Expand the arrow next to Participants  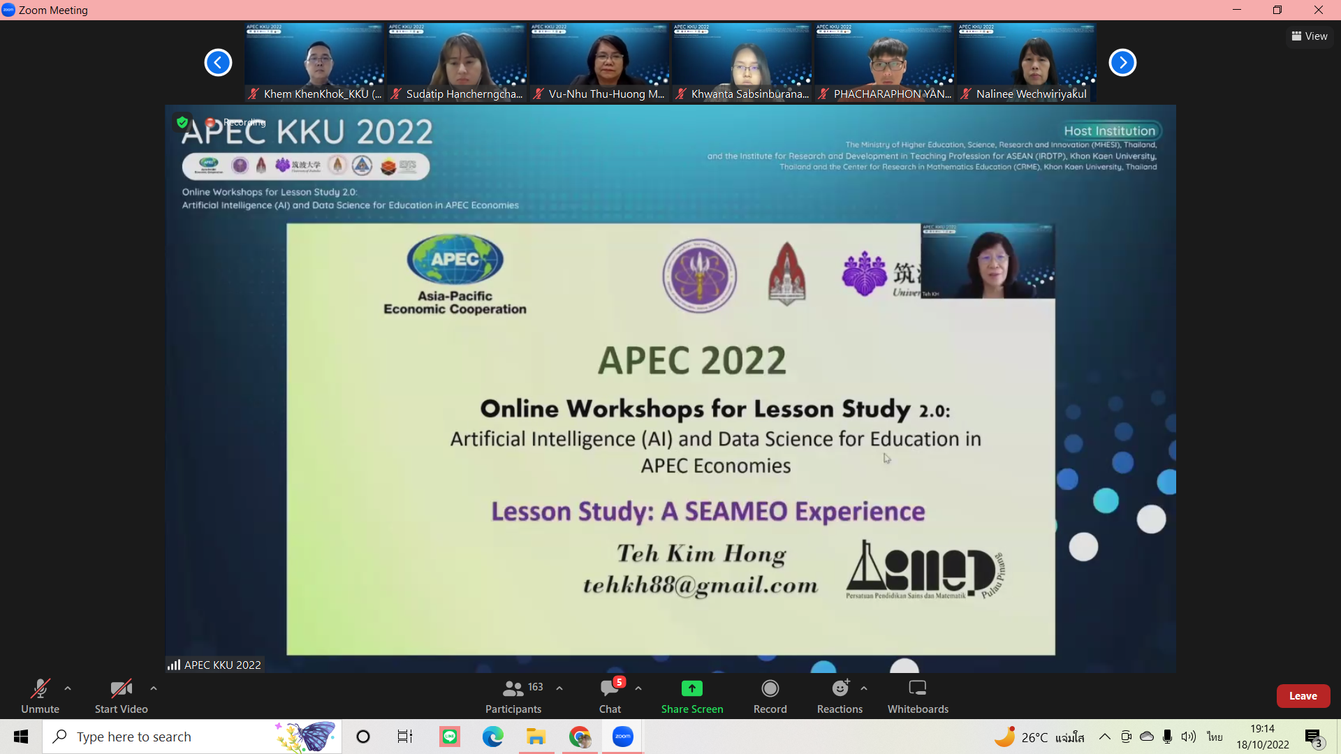tap(559, 688)
